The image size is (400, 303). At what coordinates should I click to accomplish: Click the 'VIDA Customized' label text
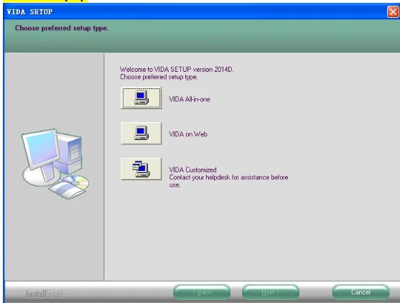click(x=192, y=169)
